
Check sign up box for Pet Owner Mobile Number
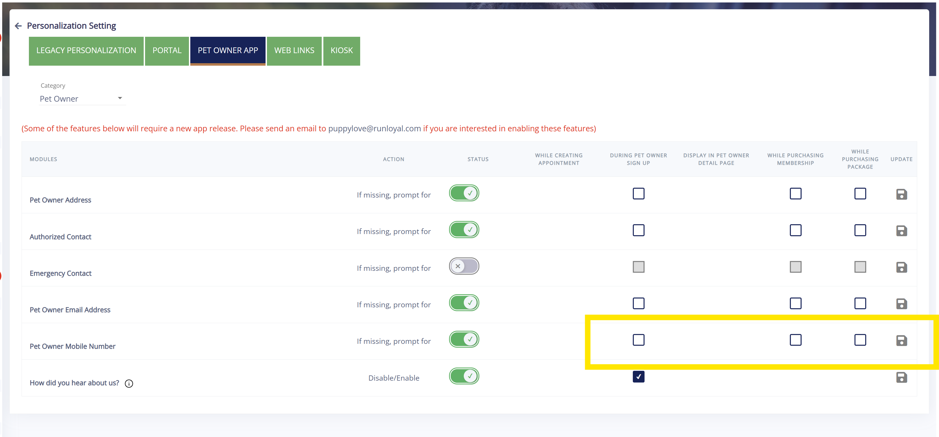pyautogui.click(x=638, y=340)
